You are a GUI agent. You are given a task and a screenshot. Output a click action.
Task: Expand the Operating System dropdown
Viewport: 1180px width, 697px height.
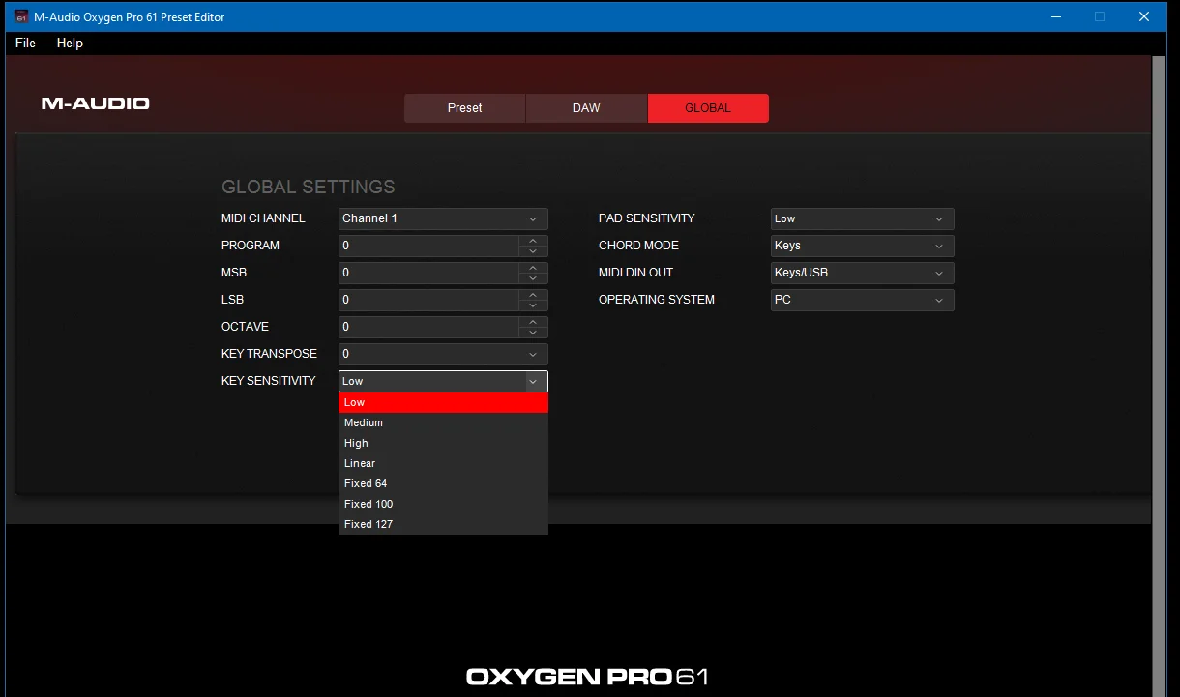click(x=863, y=300)
